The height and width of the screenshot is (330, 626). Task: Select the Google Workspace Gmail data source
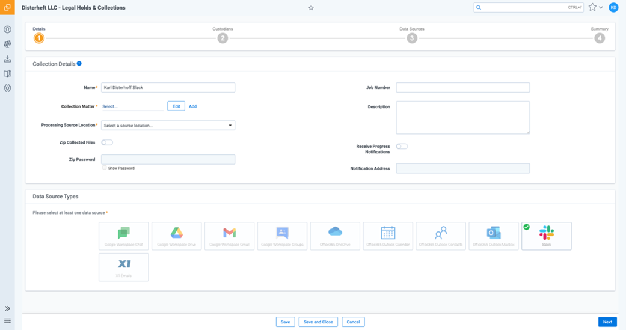[x=229, y=236]
